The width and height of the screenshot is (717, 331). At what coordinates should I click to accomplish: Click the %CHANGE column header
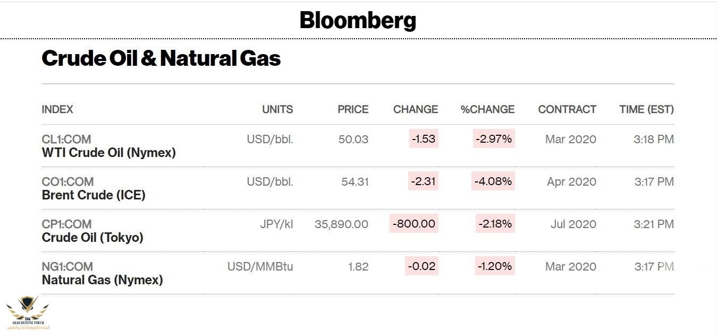[x=487, y=110]
